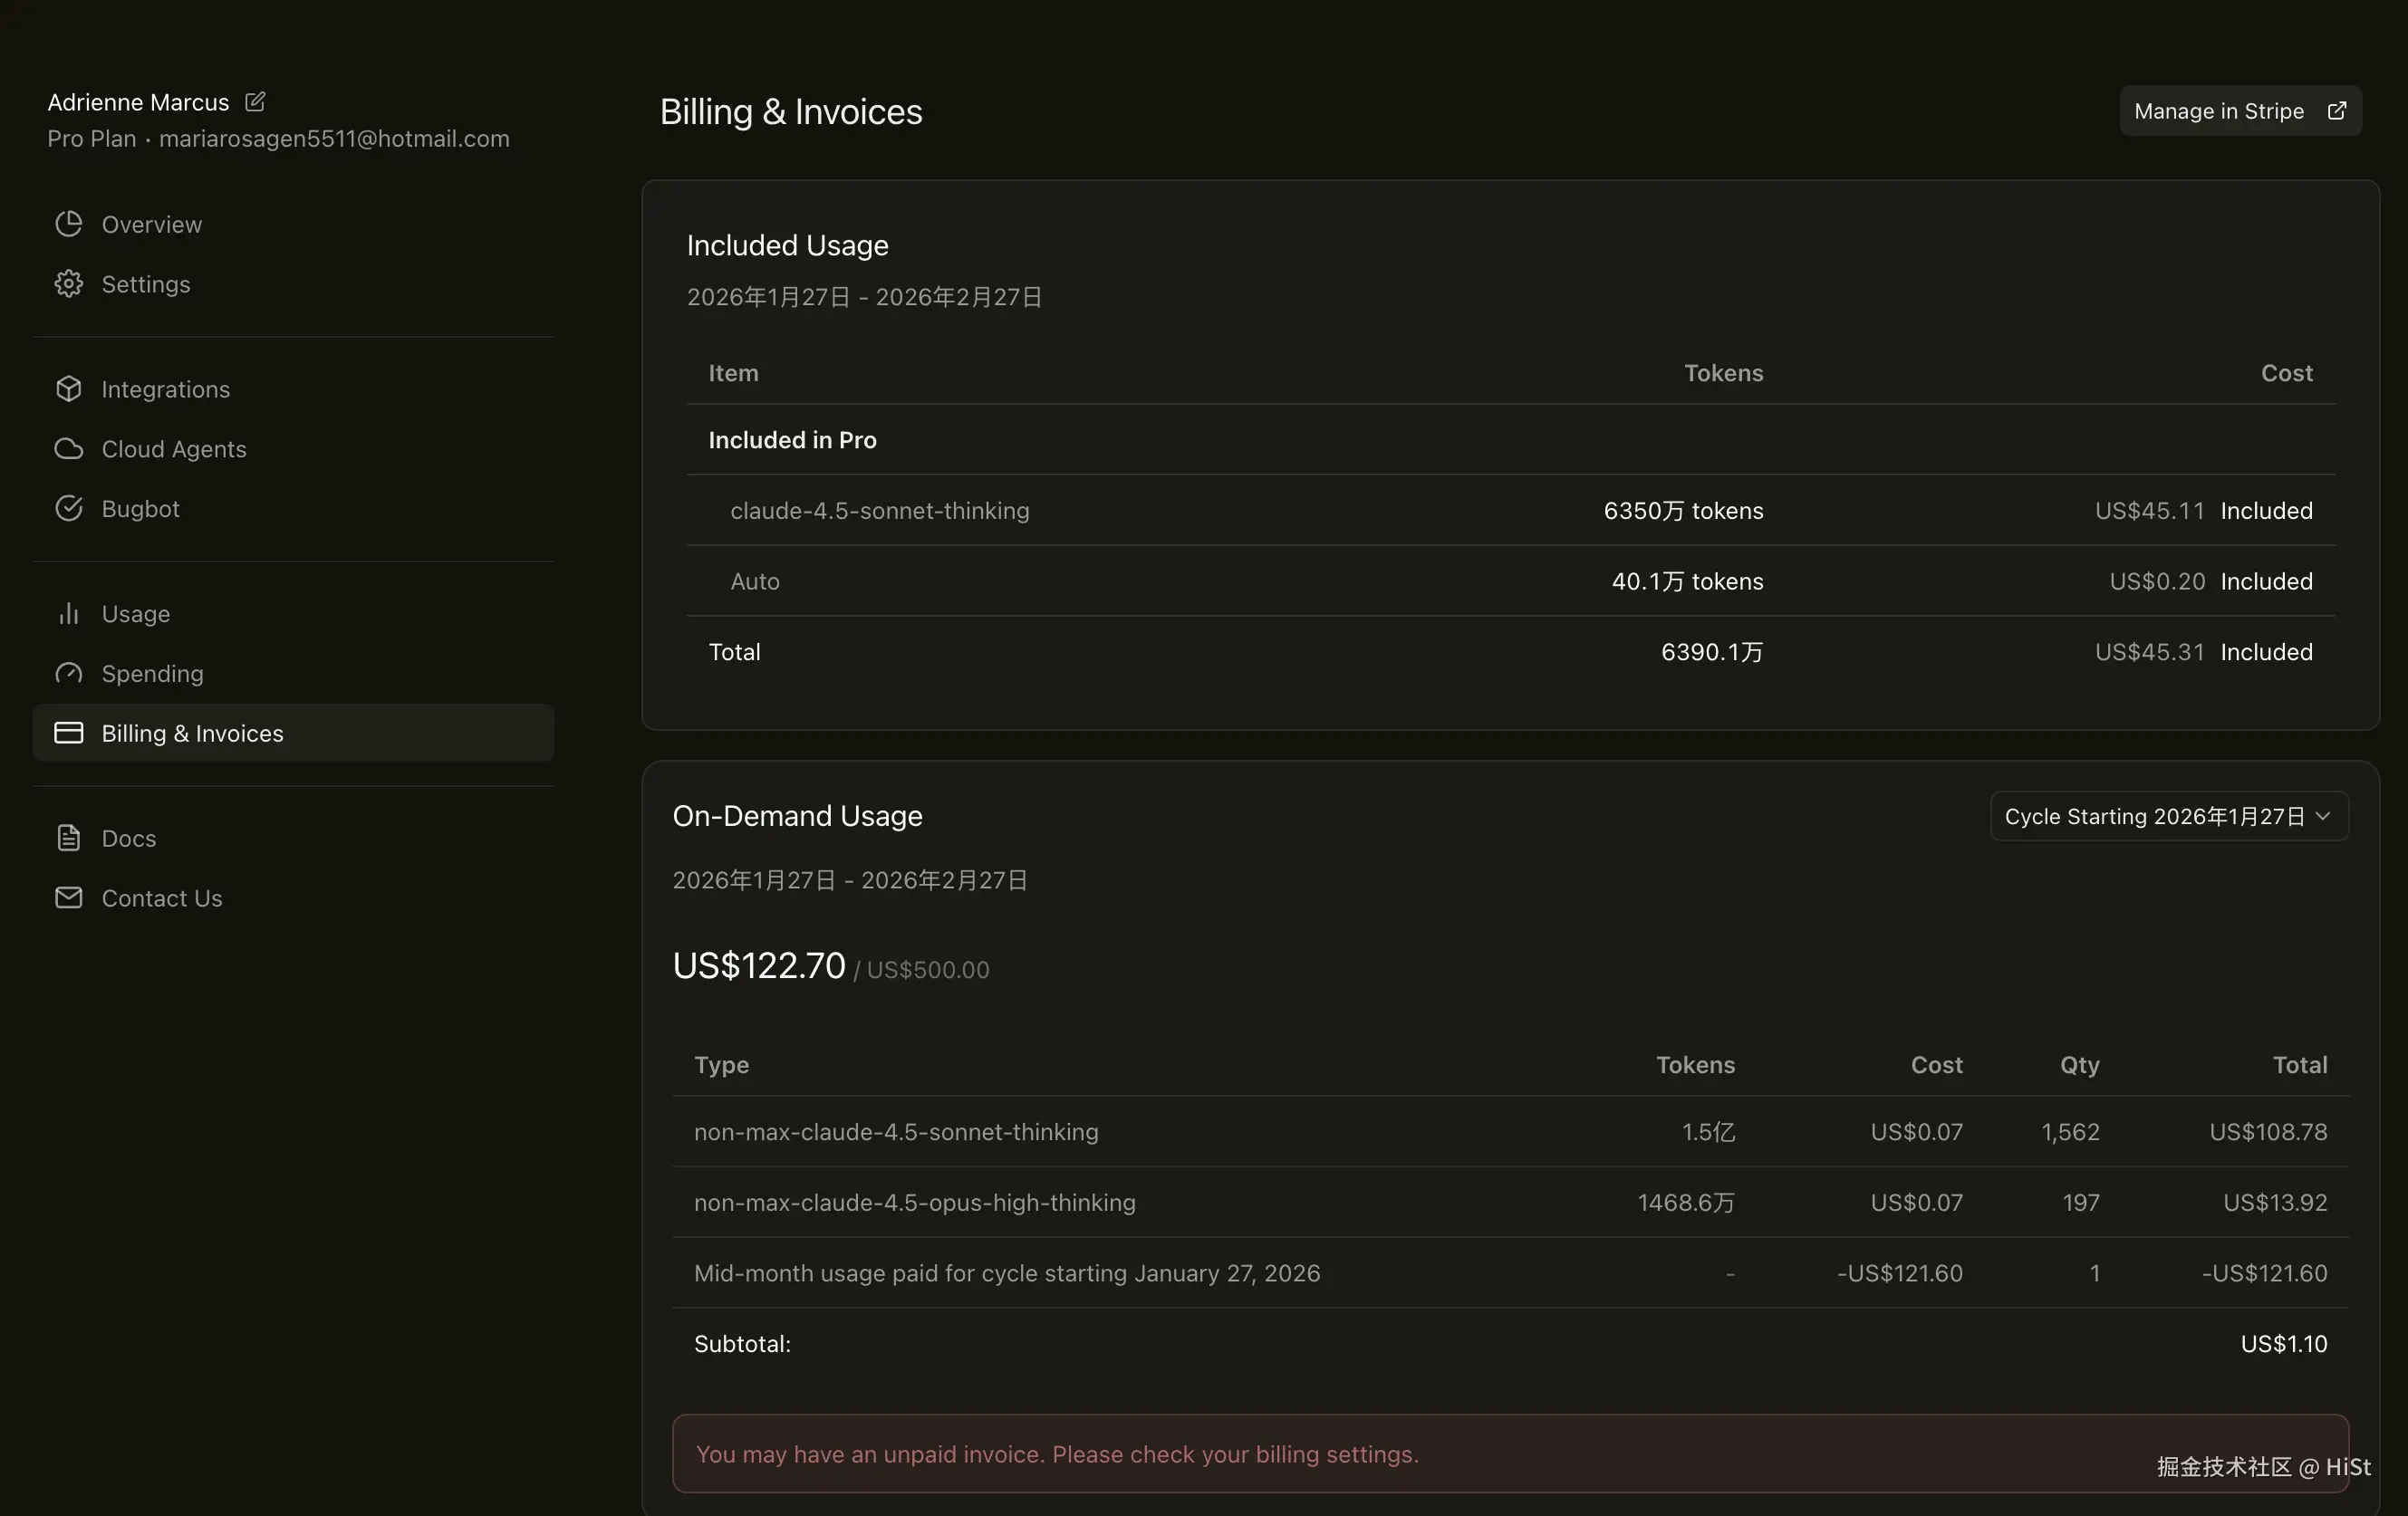
Task: Click the Docs document icon
Action: [68, 839]
